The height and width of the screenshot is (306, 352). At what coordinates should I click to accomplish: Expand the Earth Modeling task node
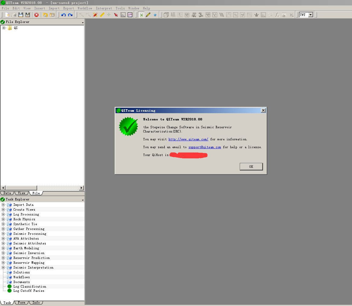tap(3, 248)
